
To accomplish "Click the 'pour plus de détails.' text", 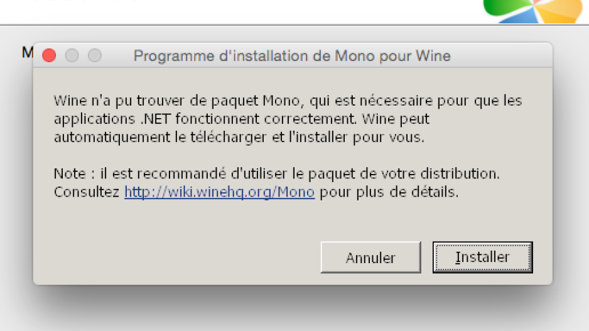I will pos(389,192).
